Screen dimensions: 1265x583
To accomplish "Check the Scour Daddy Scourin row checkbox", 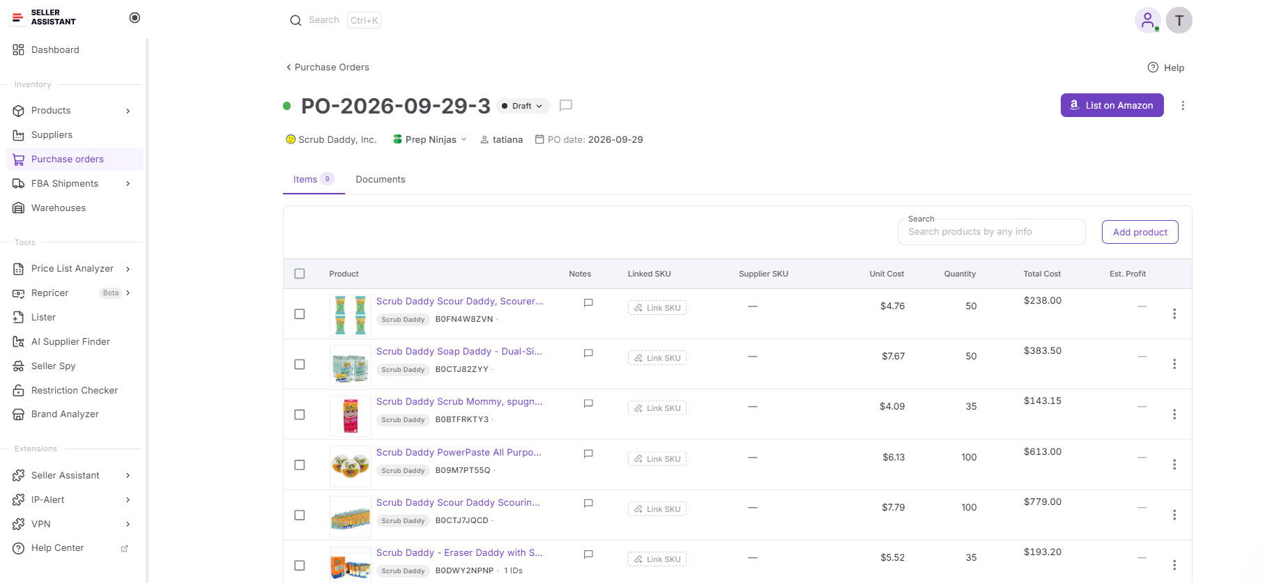I will [x=300, y=515].
